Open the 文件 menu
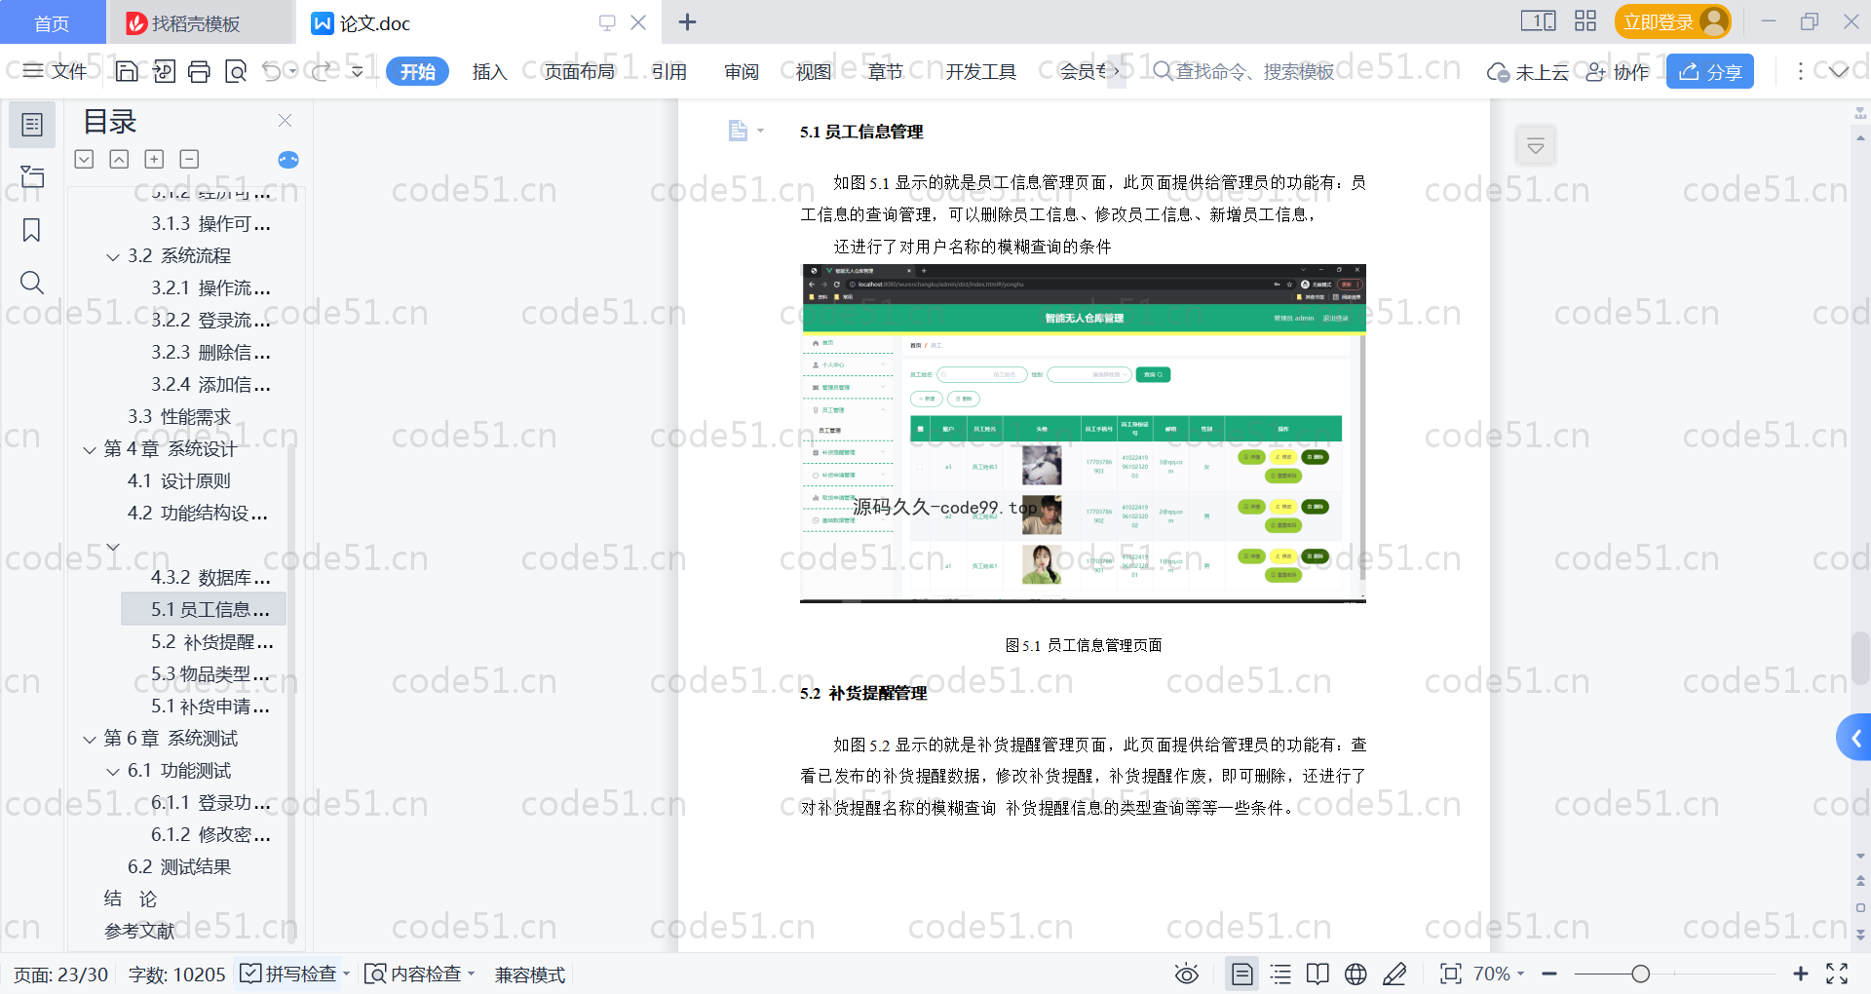The height and width of the screenshot is (994, 1871). [x=57, y=71]
